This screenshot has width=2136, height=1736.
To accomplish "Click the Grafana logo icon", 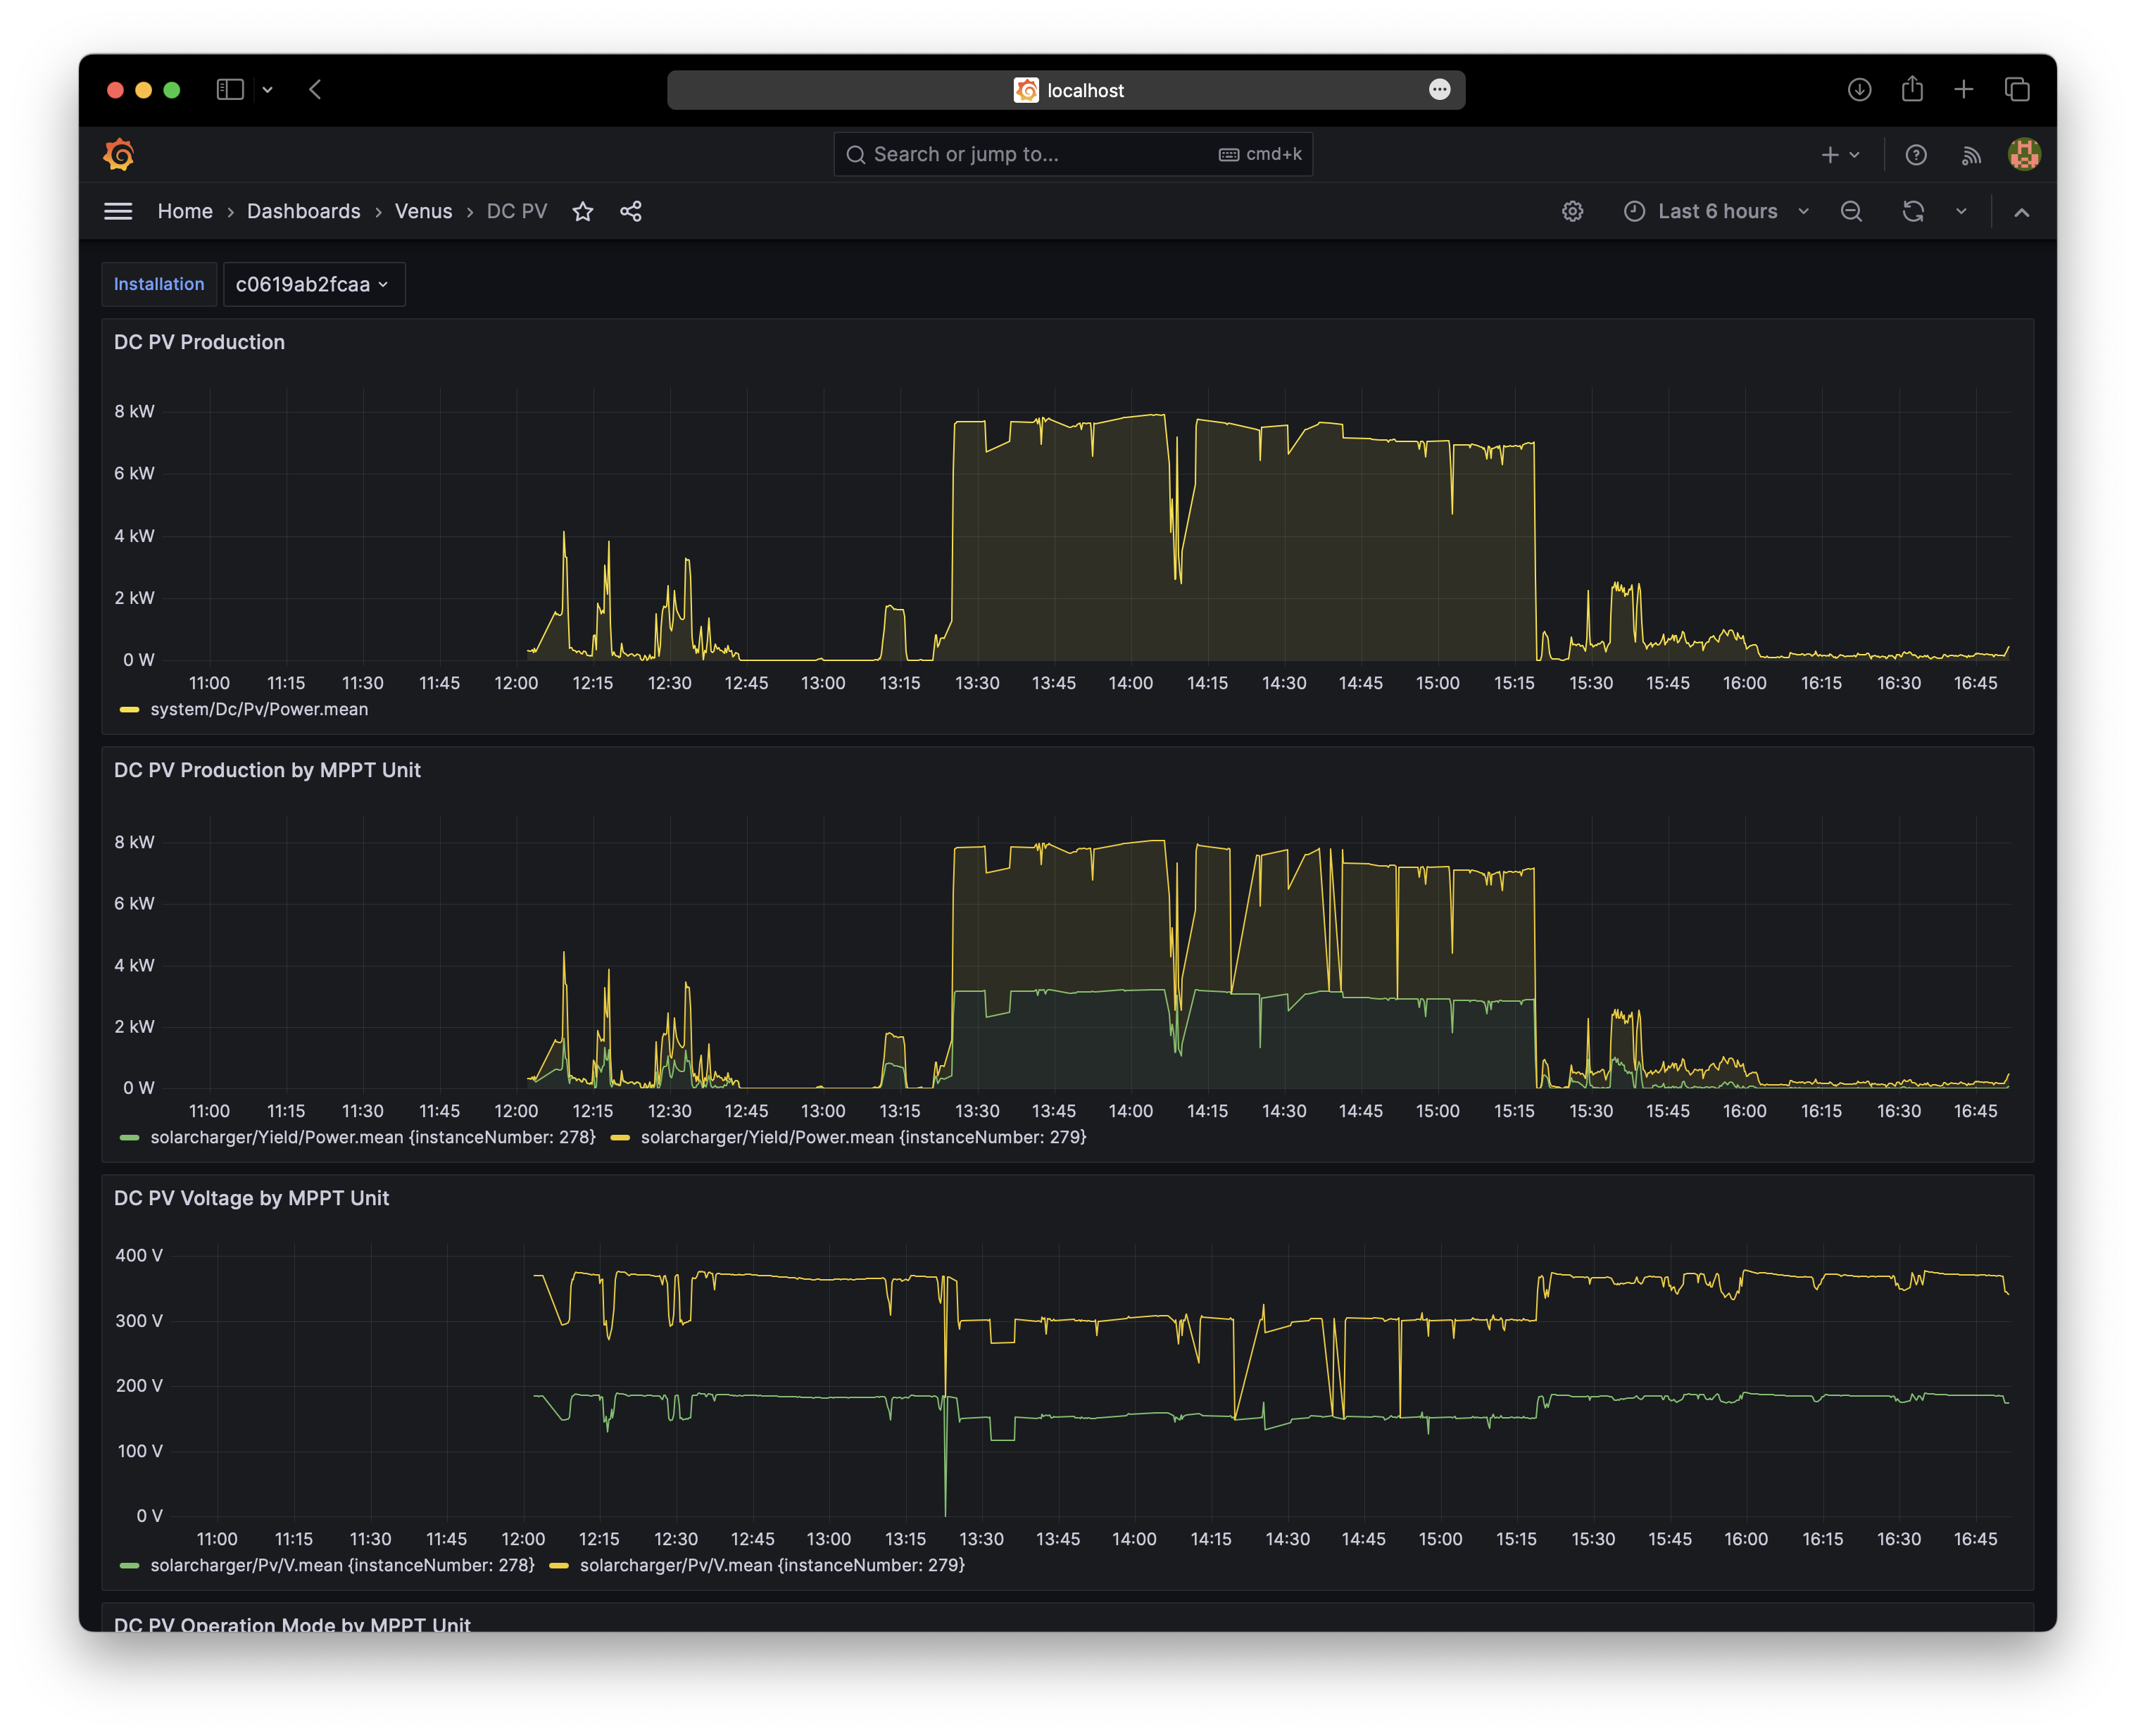I will [119, 154].
